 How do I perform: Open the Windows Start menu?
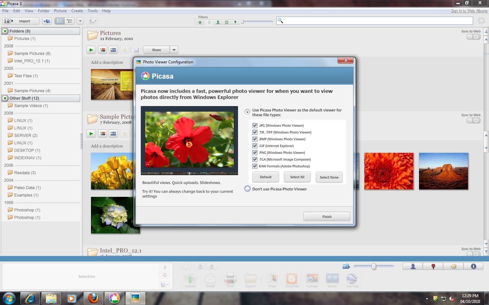pos(9,298)
